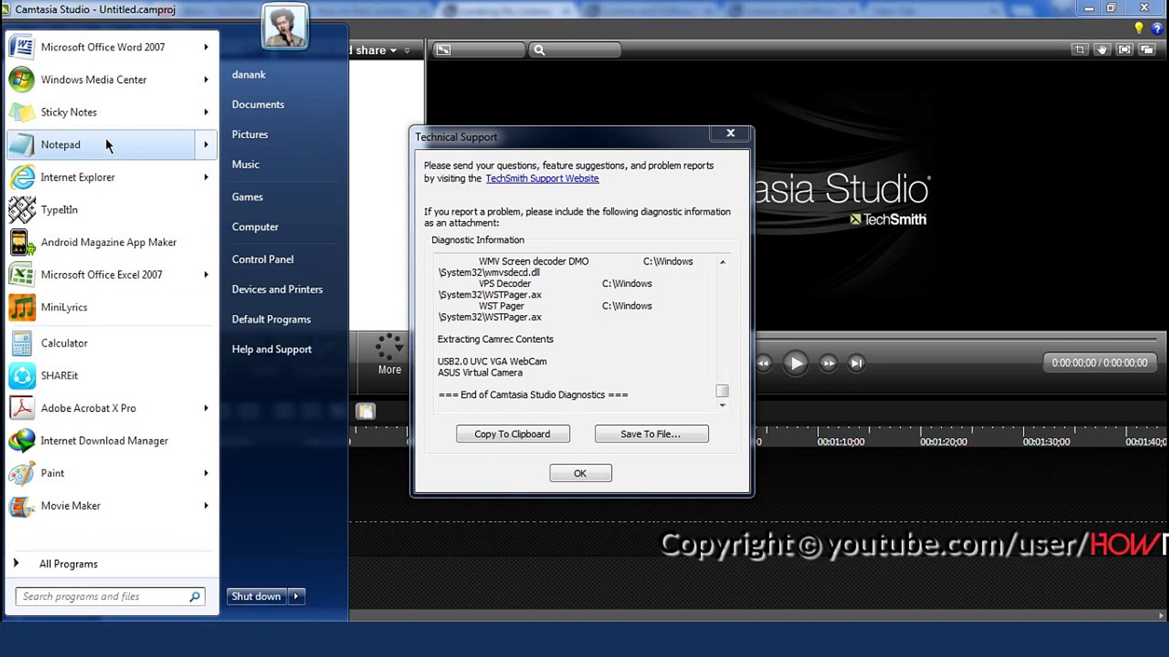This screenshot has height=657, width=1169.
Task: Click the magnifier zoom icon in preview bar
Action: (x=539, y=50)
